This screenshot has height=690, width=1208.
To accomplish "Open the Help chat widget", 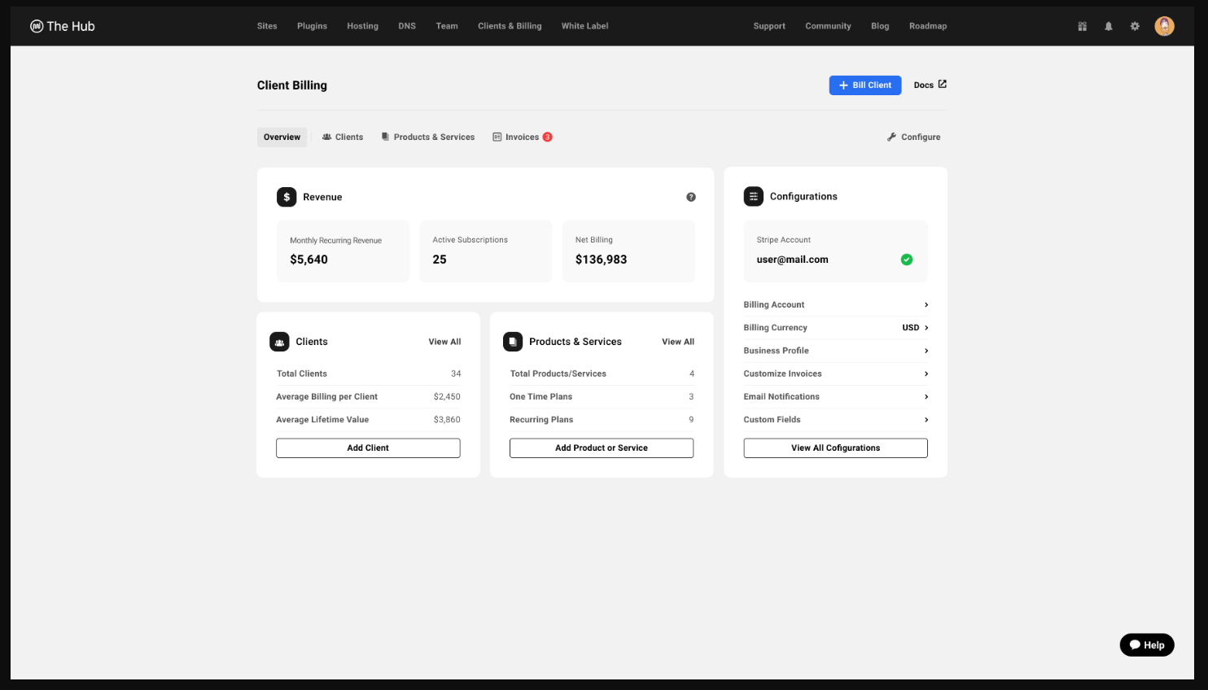I will [1146, 644].
